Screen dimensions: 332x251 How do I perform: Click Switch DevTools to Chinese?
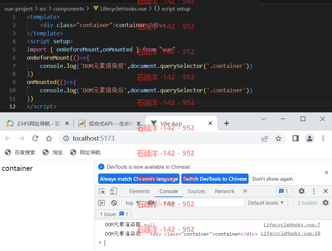point(215,179)
